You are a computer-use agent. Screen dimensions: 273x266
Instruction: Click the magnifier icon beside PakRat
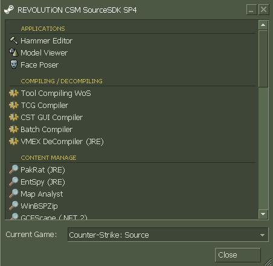(x=14, y=169)
